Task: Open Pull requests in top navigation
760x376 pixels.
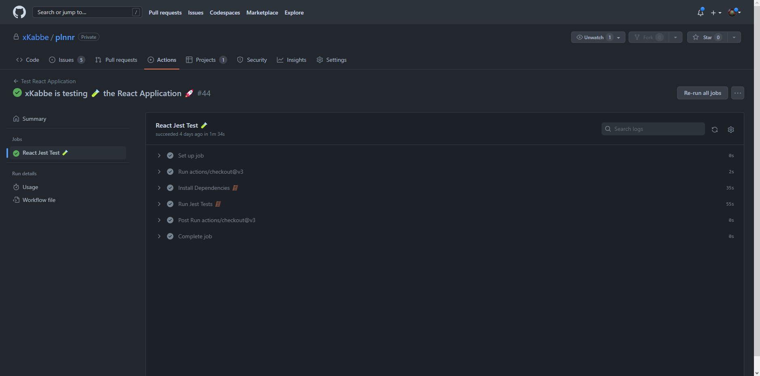Action: 165,13
